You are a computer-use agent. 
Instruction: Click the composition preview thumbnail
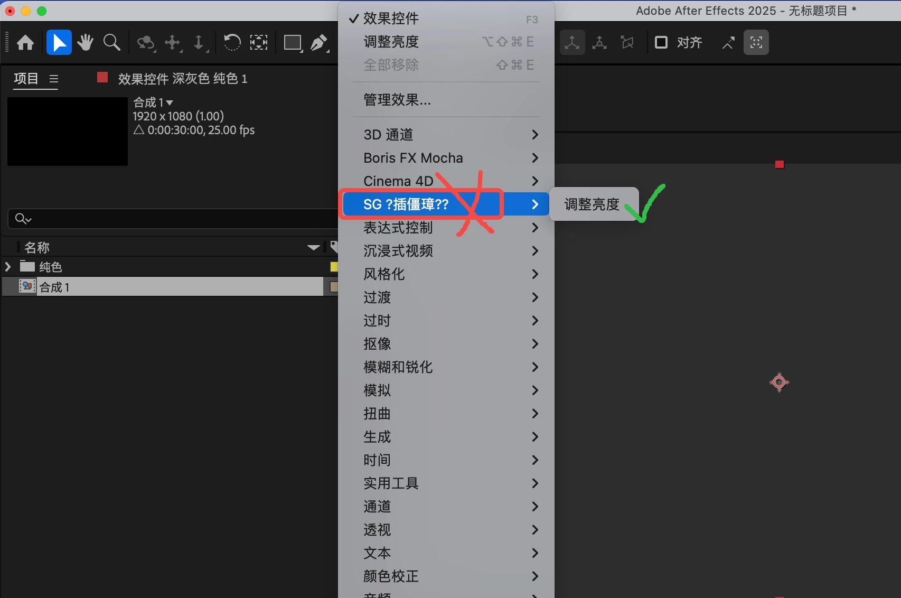[x=68, y=131]
